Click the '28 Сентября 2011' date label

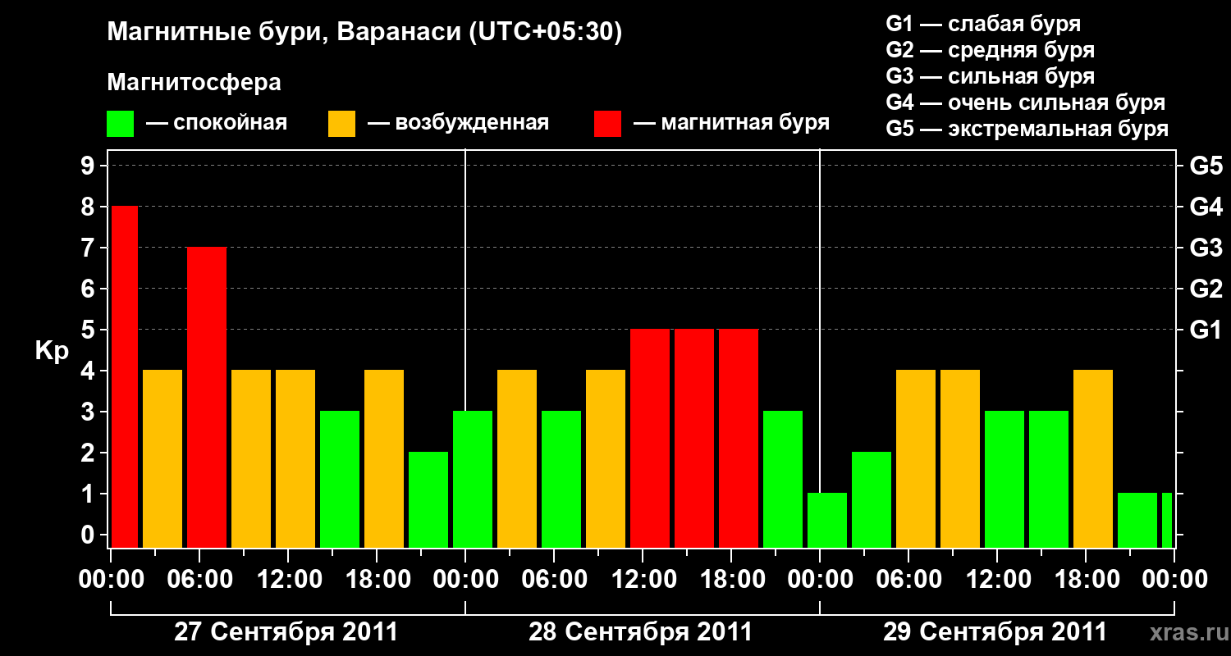641,632
